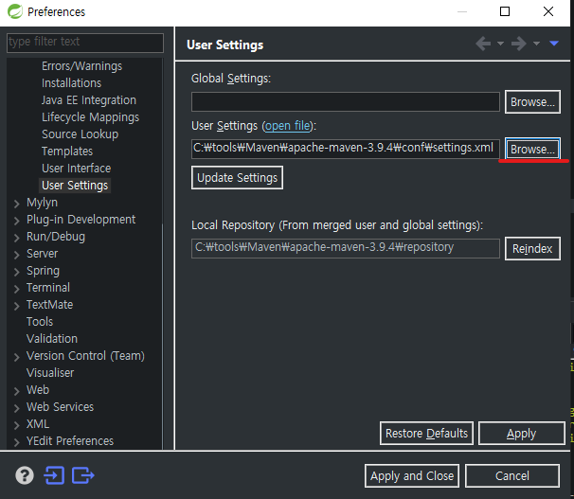Open Lifecycle Mappings page
The image size is (574, 499).
click(90, 117)
